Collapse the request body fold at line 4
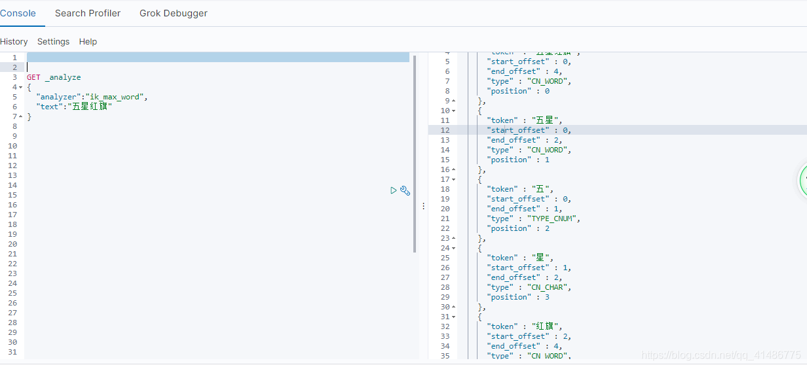The image size is (807, 367). tap(20, 87)
